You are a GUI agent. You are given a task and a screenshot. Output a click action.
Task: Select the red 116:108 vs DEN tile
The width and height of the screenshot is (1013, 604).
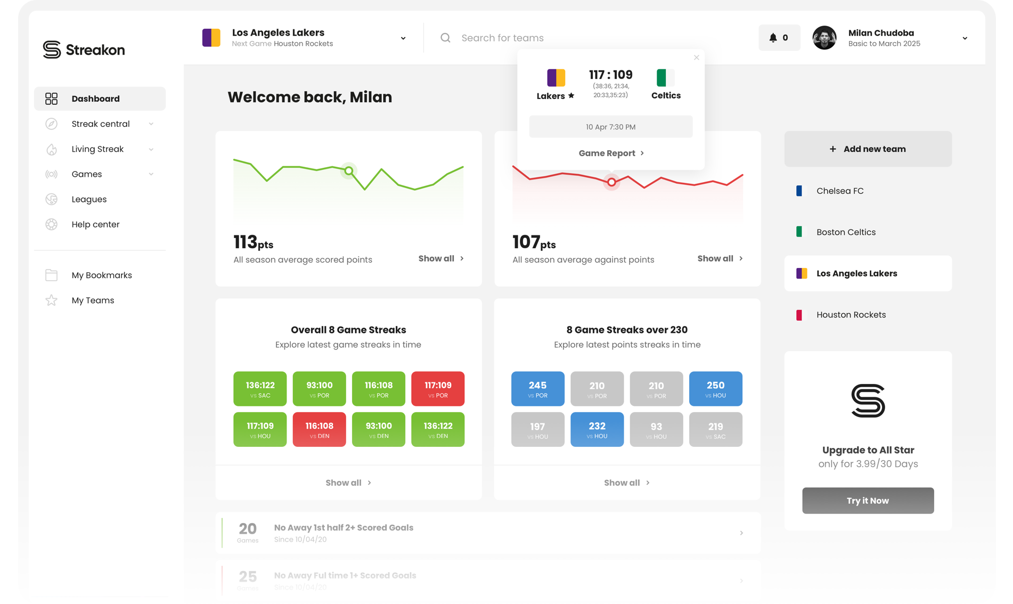[x=319, y=429]
